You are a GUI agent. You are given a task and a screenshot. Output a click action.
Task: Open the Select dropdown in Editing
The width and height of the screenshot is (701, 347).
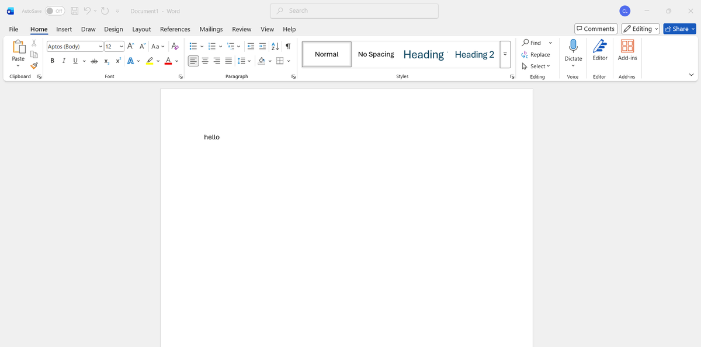coord(536,66)
